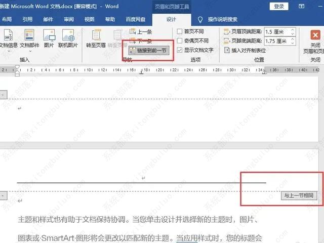Click the center tab stop on ruler
The height and width of the screenshot is (243, 324).
click(x=141, y=72)
